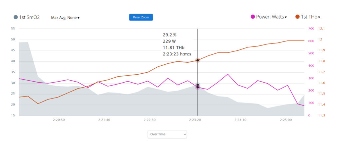Click the orange 1st THb legend dot
This screenshot has height=141, width=341.
click(297, 17)
